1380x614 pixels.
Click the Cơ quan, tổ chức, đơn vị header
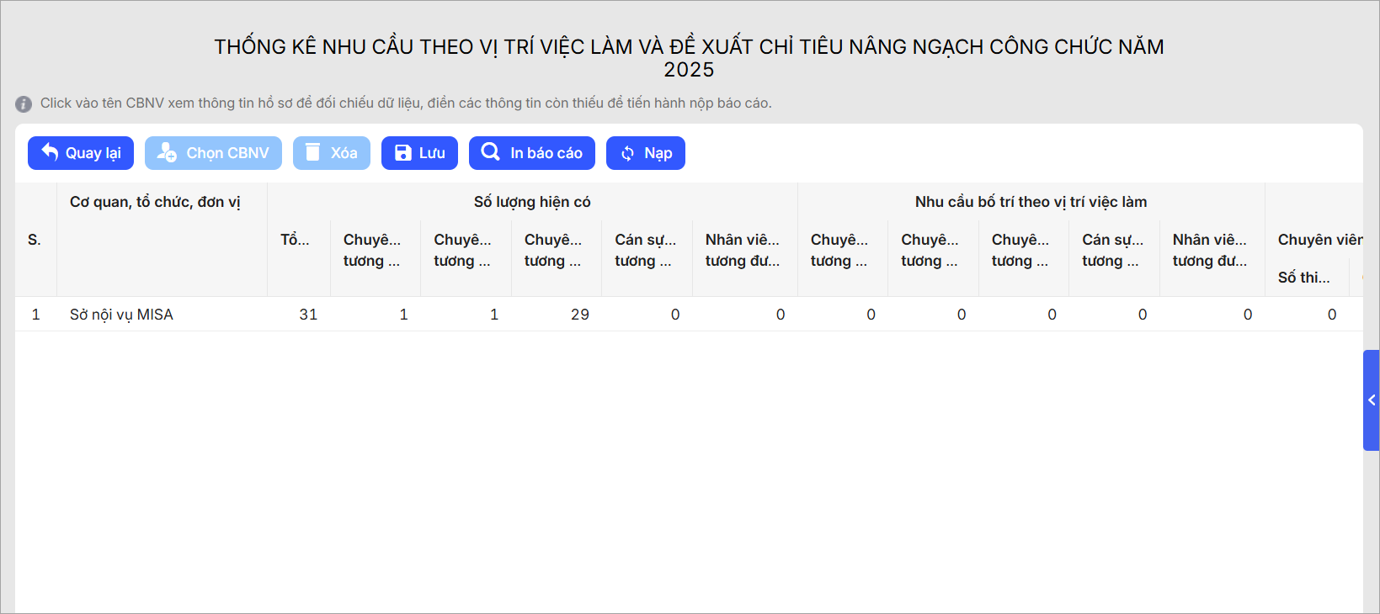(x=155, y=202)
